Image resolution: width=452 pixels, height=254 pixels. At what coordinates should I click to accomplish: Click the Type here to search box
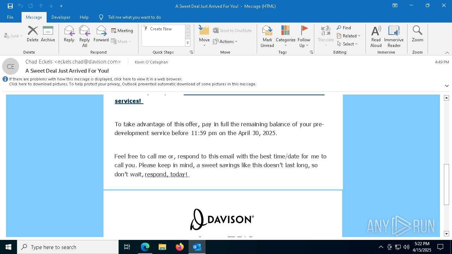68,247
